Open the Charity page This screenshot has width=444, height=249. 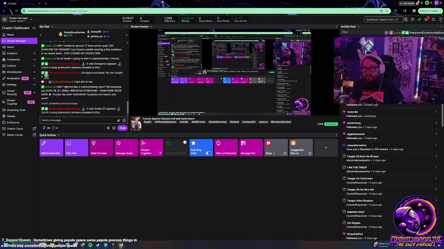coord(19,116)
